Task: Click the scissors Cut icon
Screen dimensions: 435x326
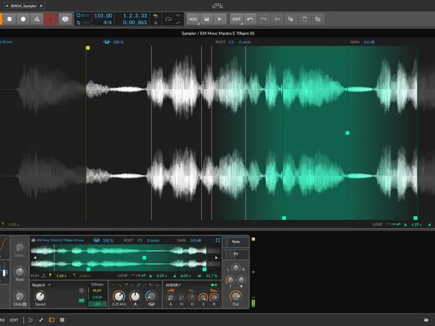Action: pos(277,19)
